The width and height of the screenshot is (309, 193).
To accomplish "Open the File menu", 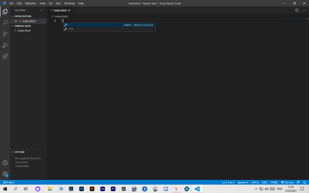I will coord(11,3).
